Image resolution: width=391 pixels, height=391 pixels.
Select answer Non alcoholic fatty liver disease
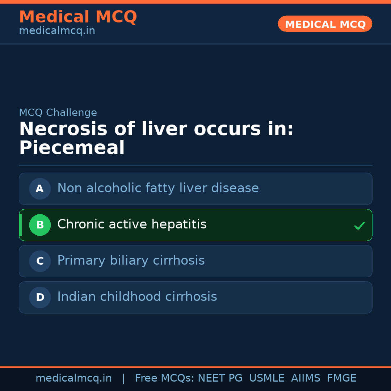pos(158,188)
